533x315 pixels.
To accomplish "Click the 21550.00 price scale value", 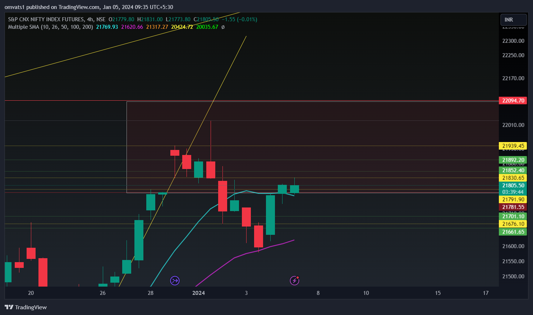I will tap(513, 261).
